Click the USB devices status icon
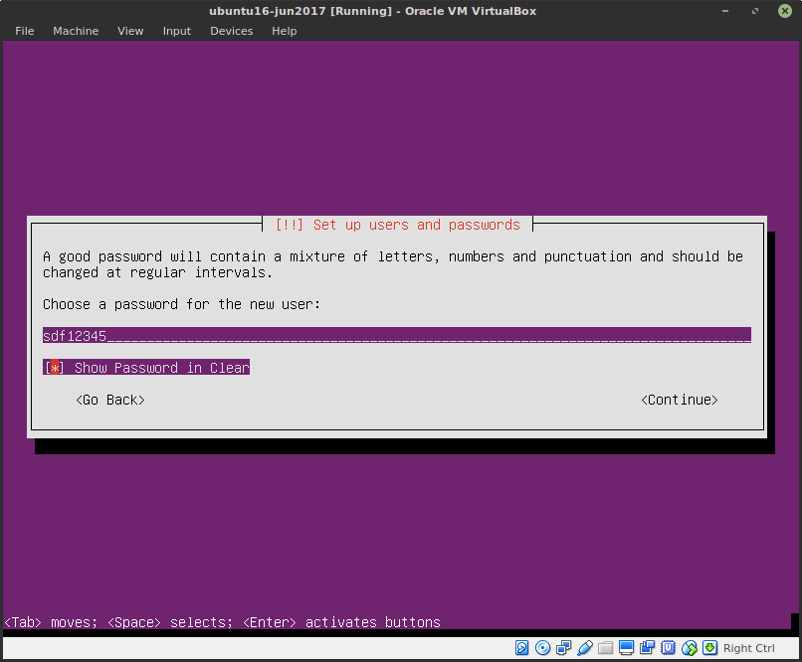Image resolution: width=802 pixels, height=662 pixels. (585, 647)
